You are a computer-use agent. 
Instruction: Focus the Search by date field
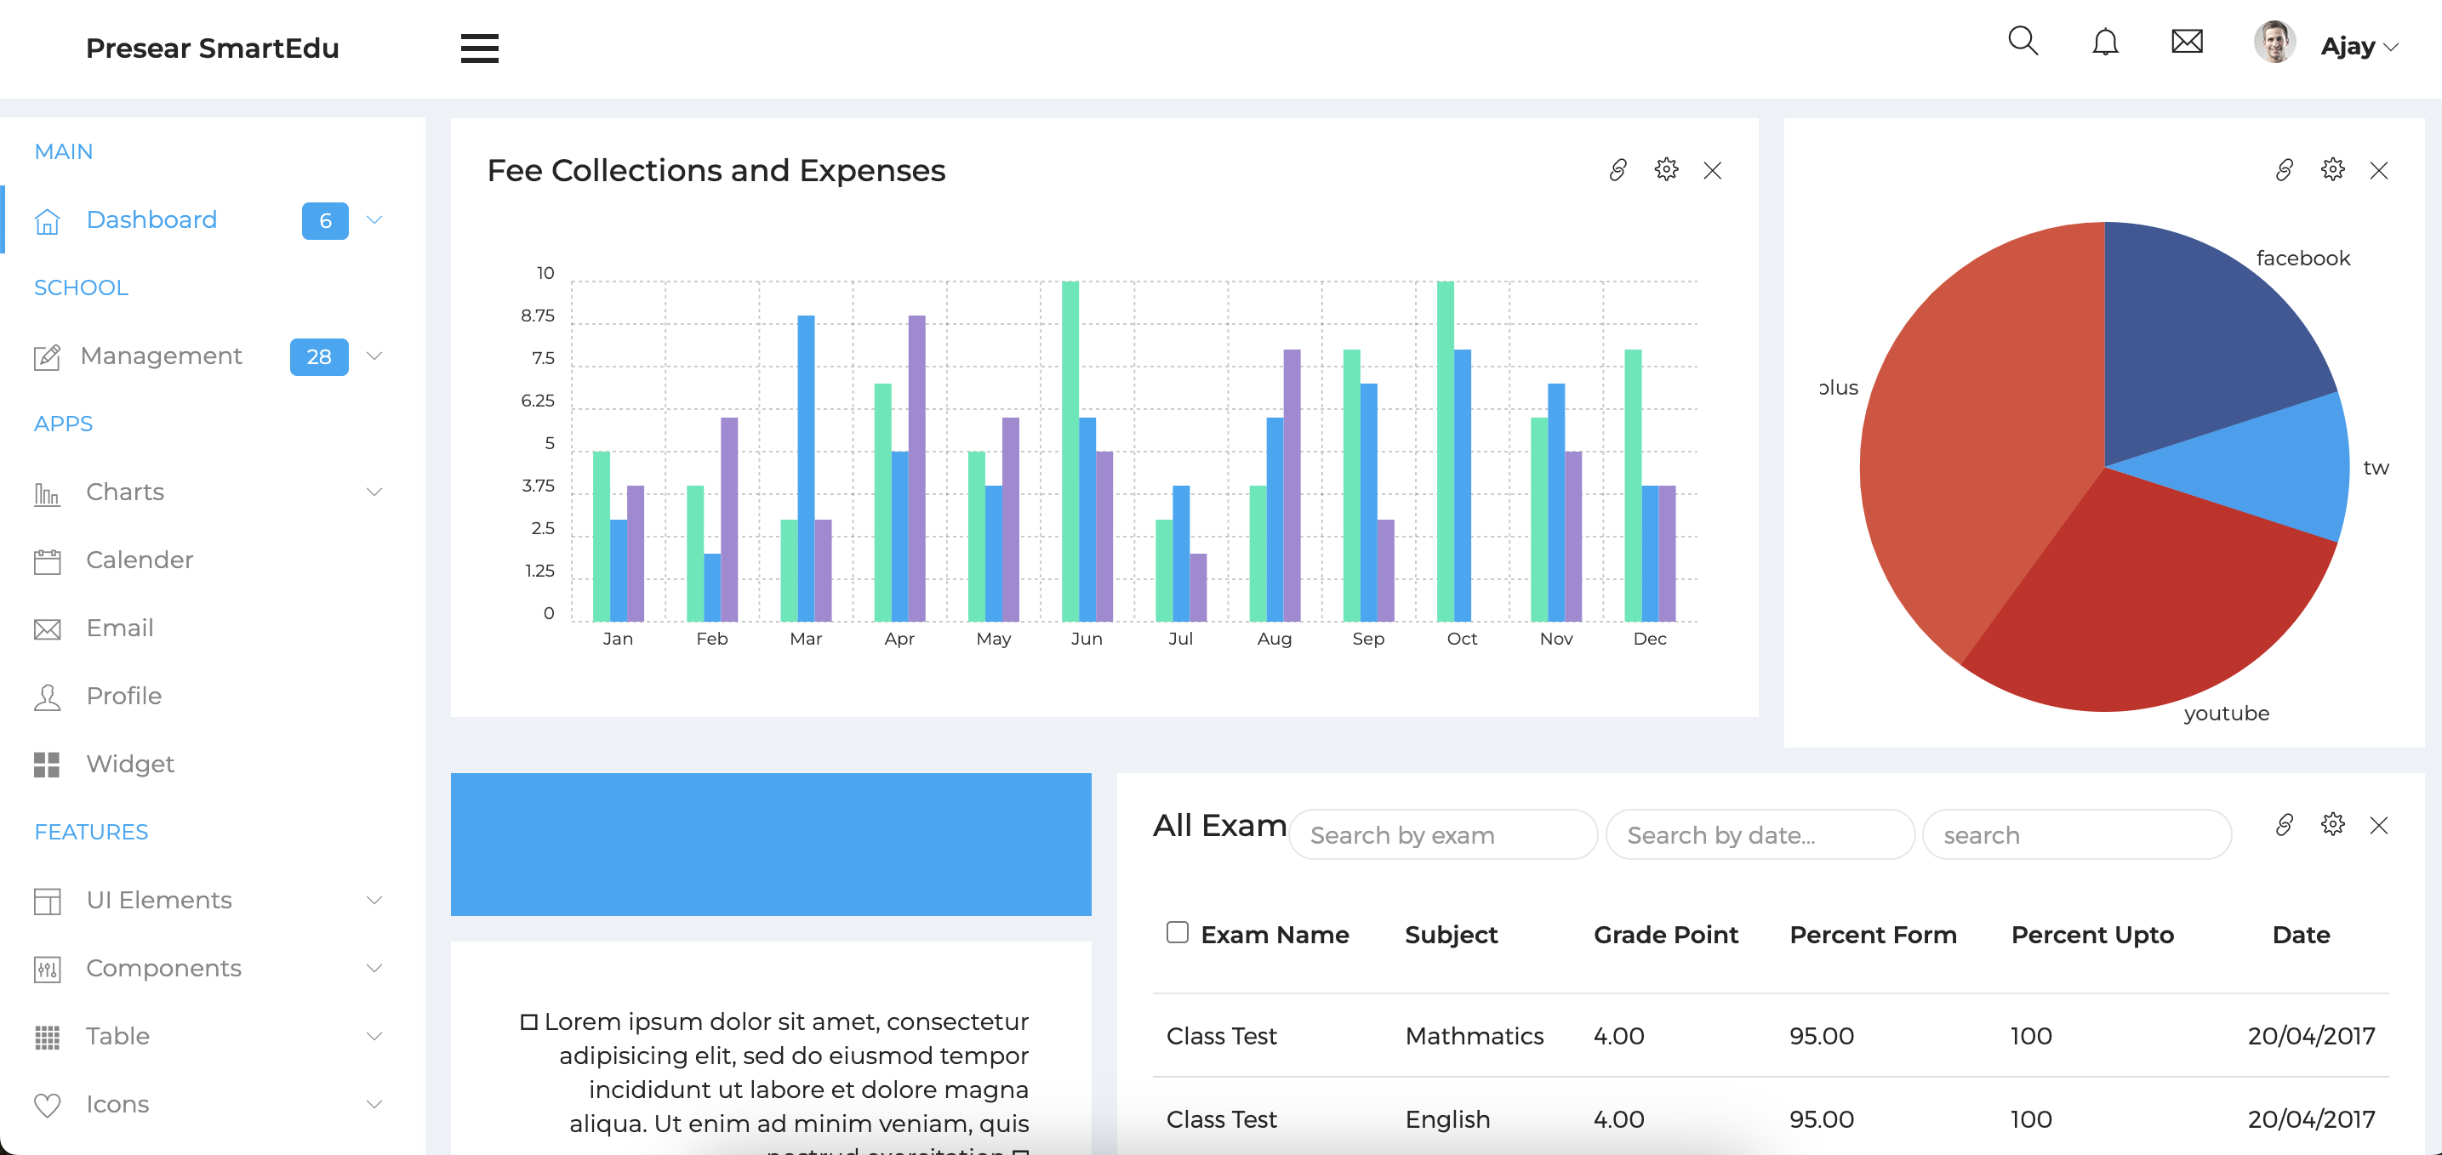point(1760,834)
